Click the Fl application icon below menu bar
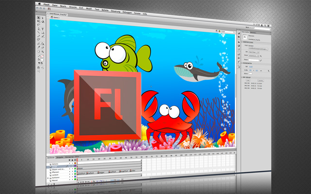Image resolution: width=311 pixels, height=194 pixels. click(x=49, y=9)
